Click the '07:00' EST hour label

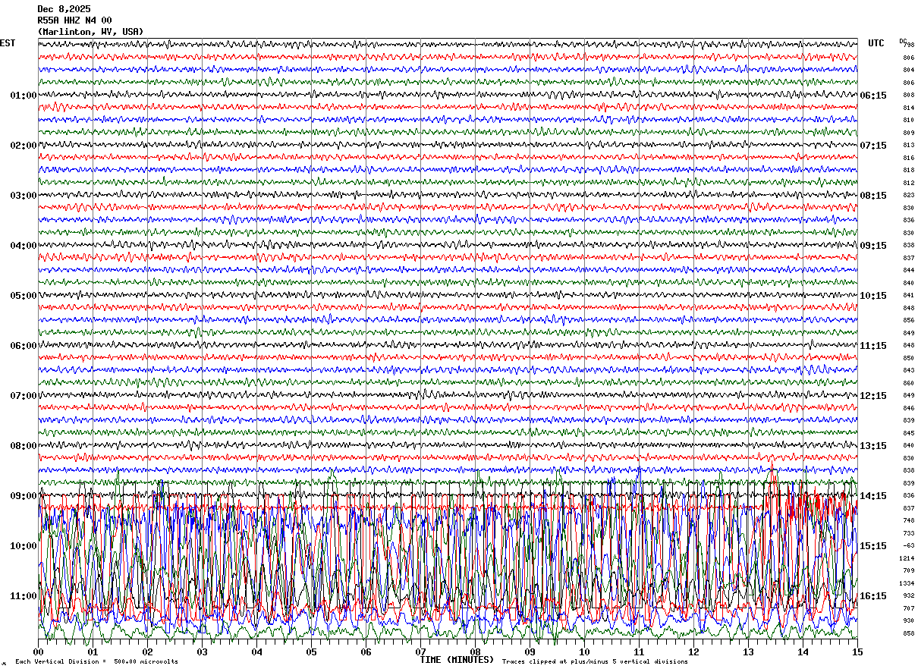tap(24, 396)
